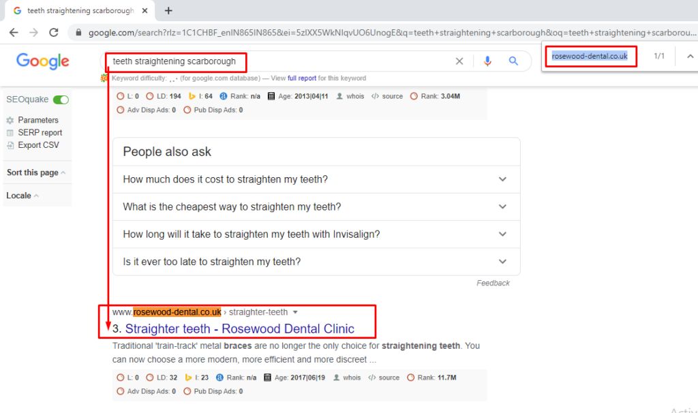Select Export CSV in SEOquake sidebar
Viewport: 698px width, 413px height.
coord(38,145)
